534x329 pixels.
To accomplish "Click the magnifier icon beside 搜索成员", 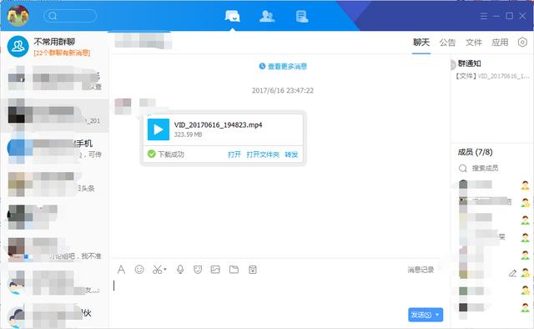I will click(x=463, y=168).
